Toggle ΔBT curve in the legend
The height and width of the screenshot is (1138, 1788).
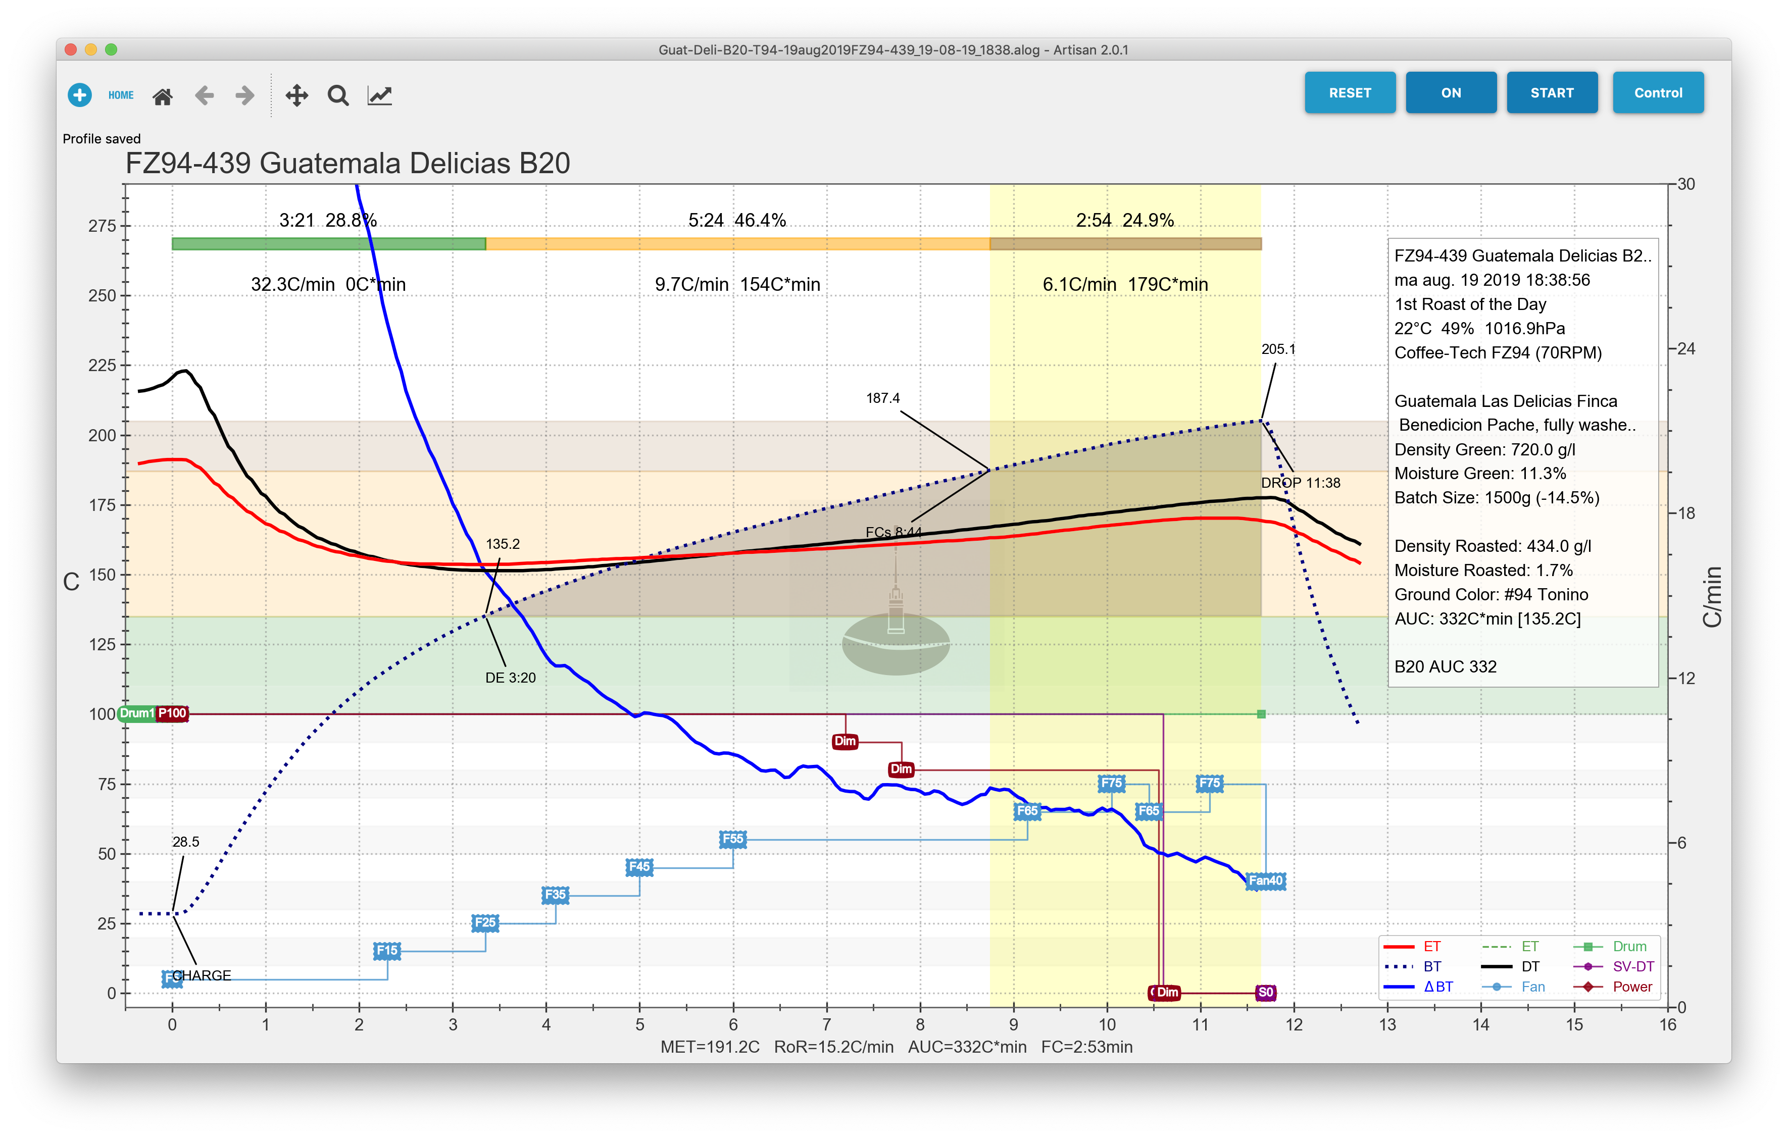(x=1438, y=987)
